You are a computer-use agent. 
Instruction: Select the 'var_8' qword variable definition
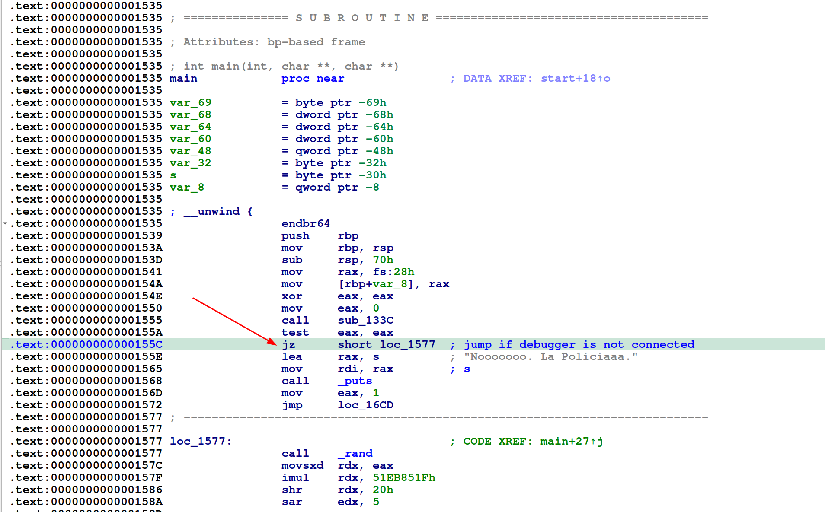187,187
